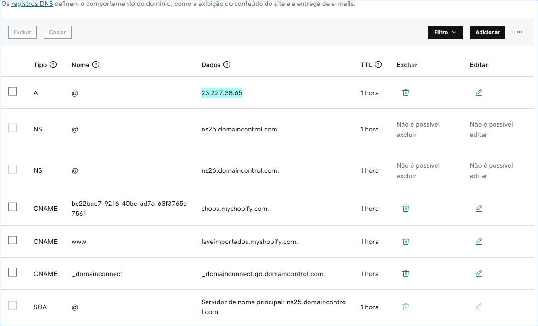Show help for the TTL column
The height and width of the screenshot is (326, 538).
click(378, 64)
